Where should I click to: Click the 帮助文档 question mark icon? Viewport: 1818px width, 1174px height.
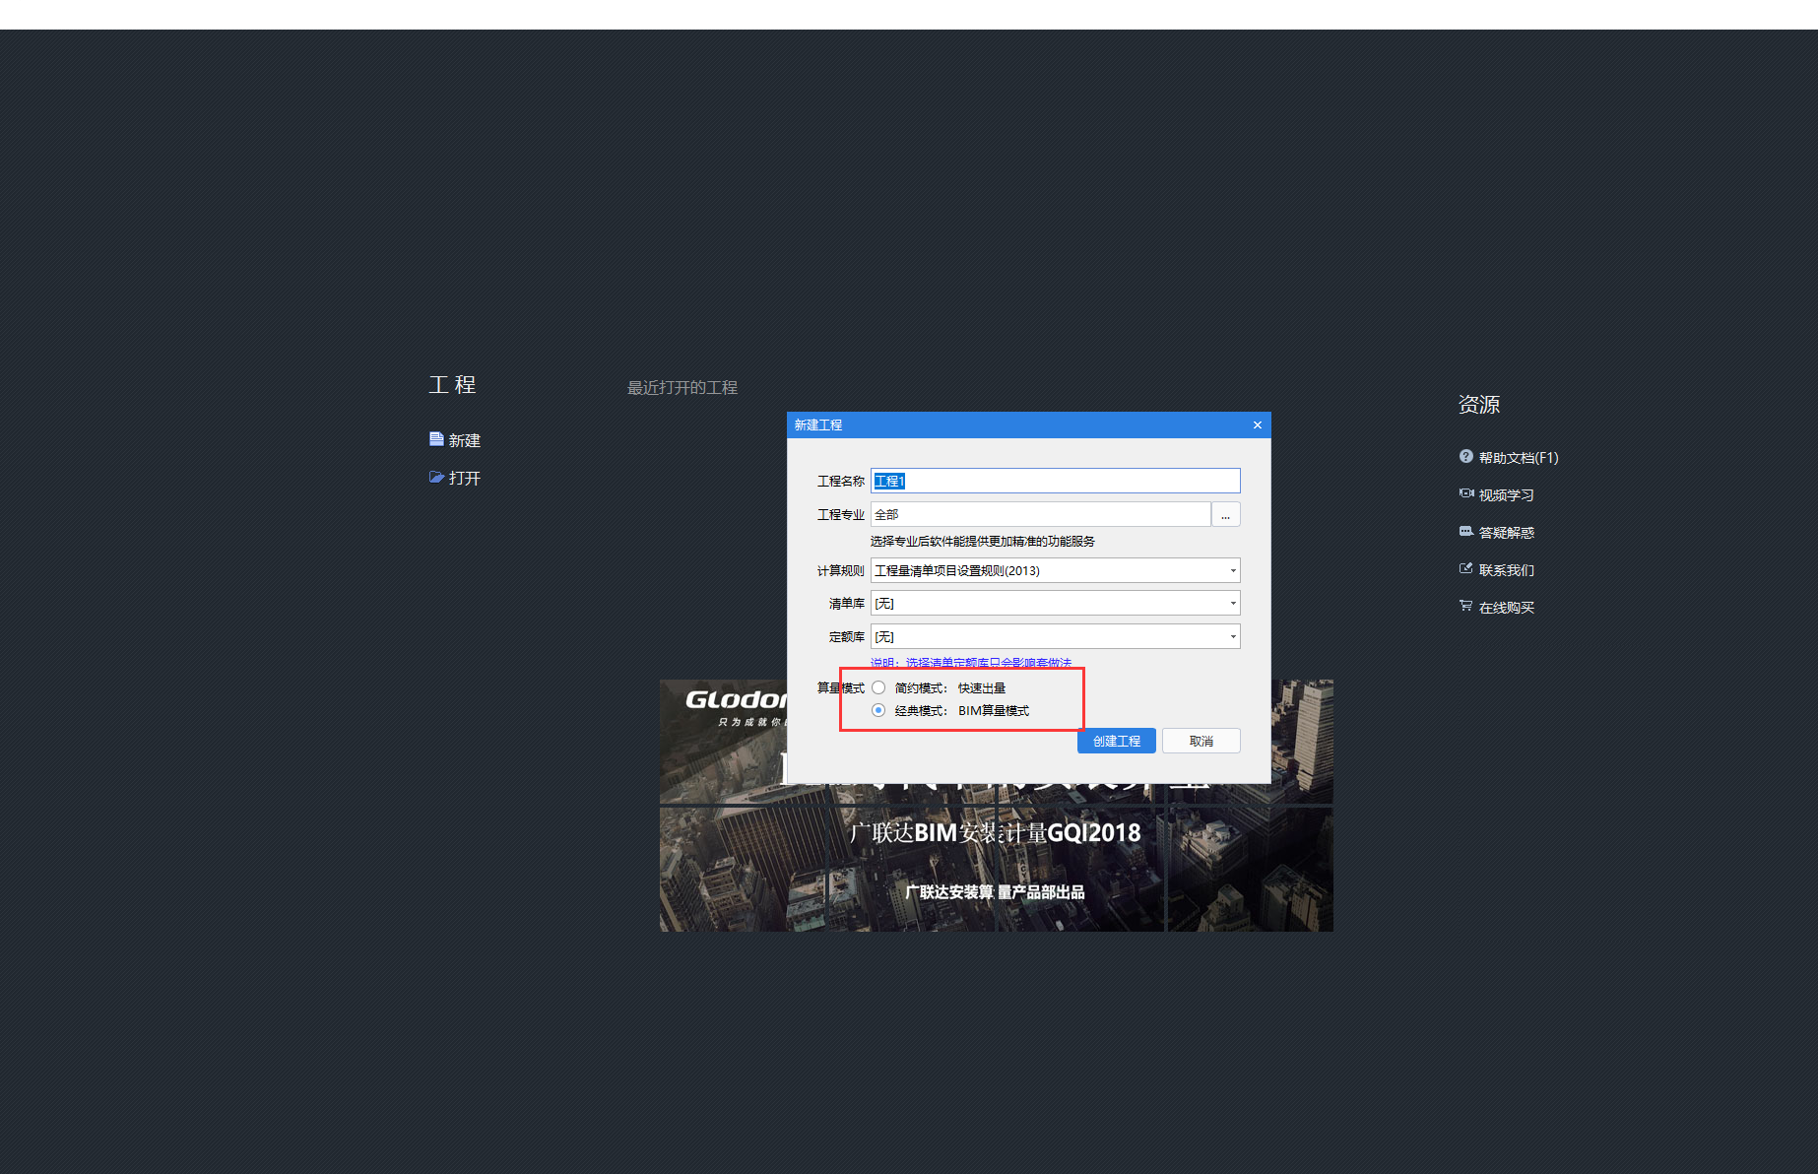point(1466,456)
